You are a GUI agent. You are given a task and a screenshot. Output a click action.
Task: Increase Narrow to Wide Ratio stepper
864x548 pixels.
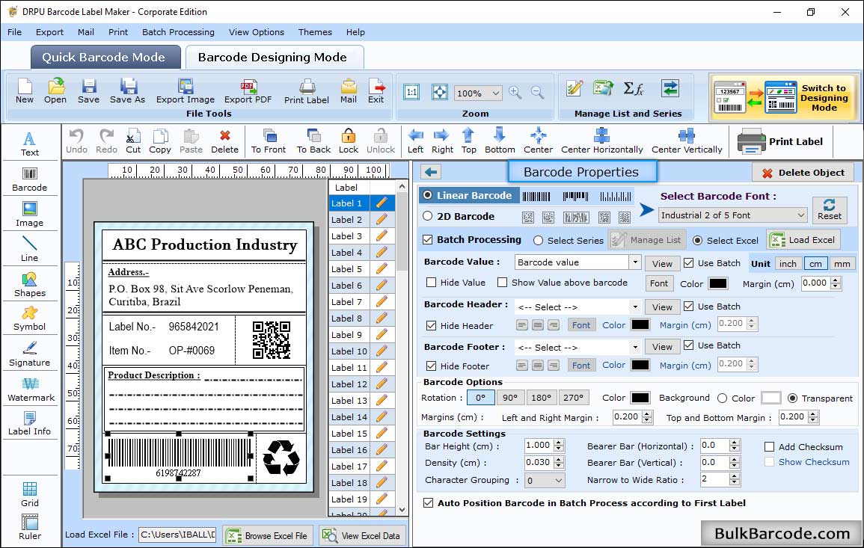(x=734, y=476)
